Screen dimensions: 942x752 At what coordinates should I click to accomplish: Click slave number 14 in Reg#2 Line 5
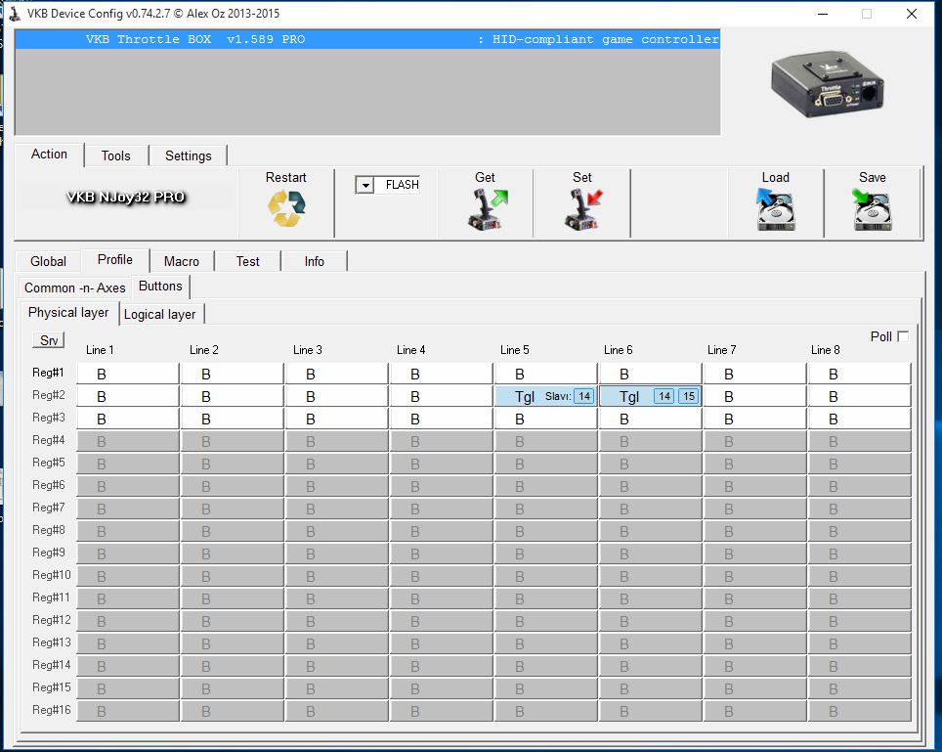point(584,396)
